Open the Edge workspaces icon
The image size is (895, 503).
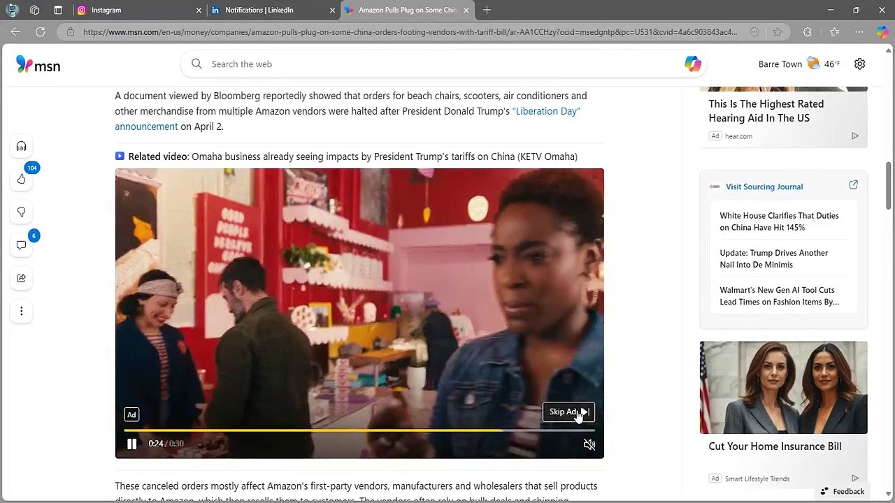click(x=35, y=10)
